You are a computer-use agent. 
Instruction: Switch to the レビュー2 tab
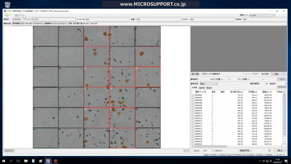tap(18, 15)
